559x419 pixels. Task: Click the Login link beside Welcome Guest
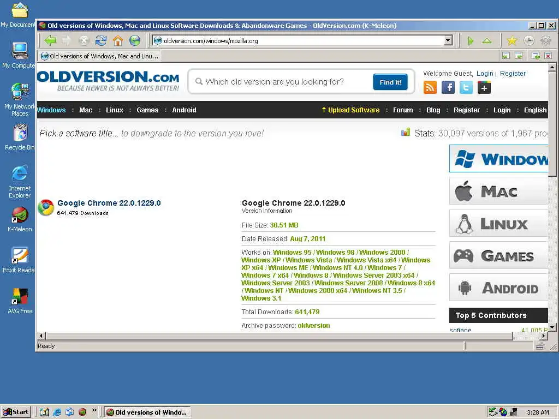pos(485,74)
